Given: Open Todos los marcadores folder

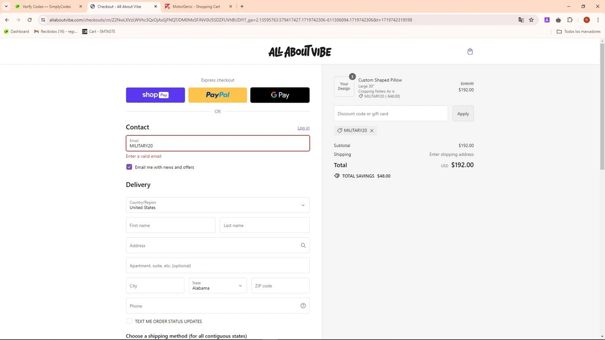Looking at the screenshot, I should pos(578,31).
